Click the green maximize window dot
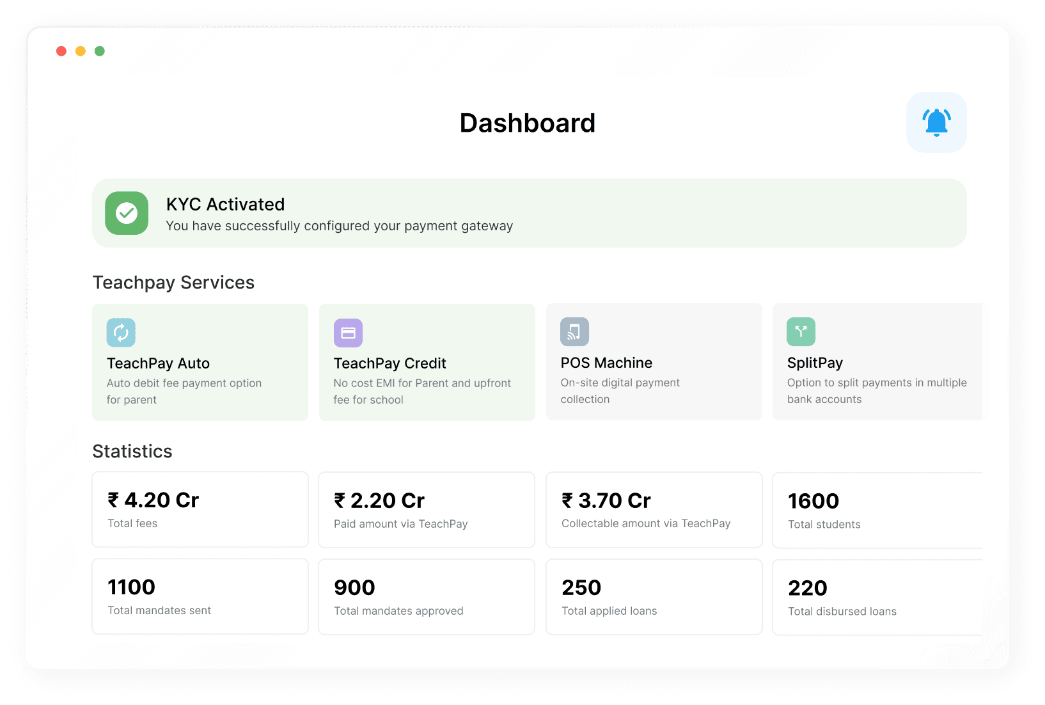The width and height of the screenshot is (1045, 705). pyautogui.click(x=100, y=51)
